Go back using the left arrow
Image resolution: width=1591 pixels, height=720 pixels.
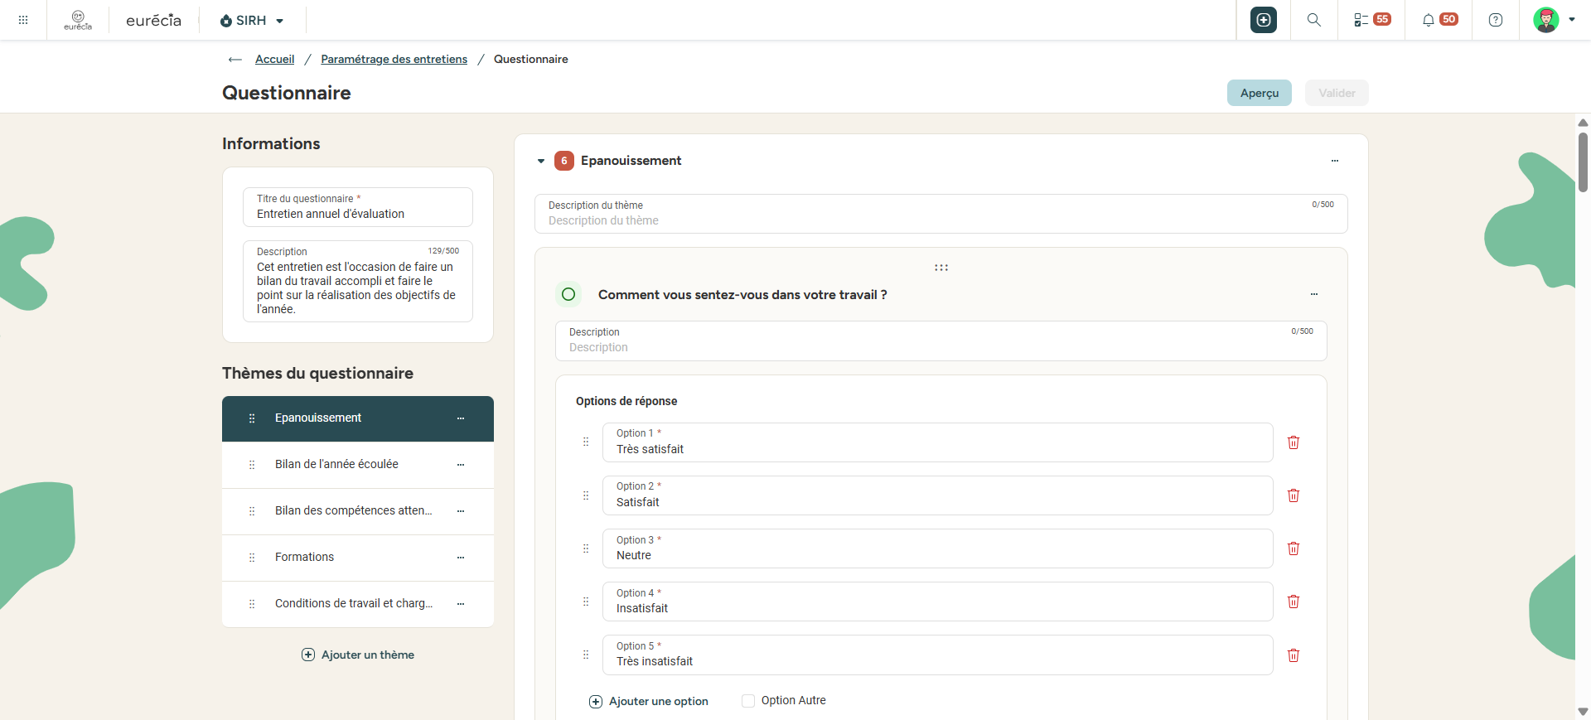(235, 60)
